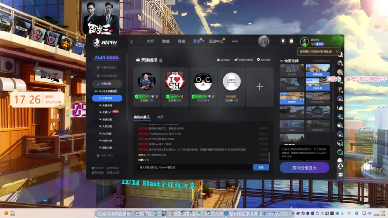The width and height of the screenshot is (388, 218).
Task: Add a player with the plus slot
Action: coord(259,87)
